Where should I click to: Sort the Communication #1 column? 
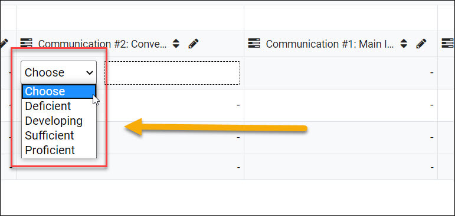404,44
